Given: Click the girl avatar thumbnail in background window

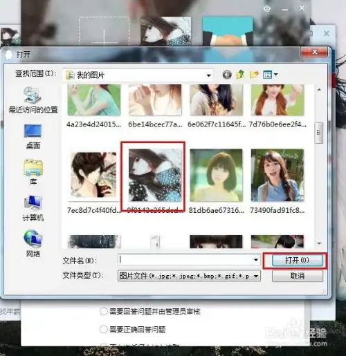Looking at the screenshot, I should (x=166, y=31).
